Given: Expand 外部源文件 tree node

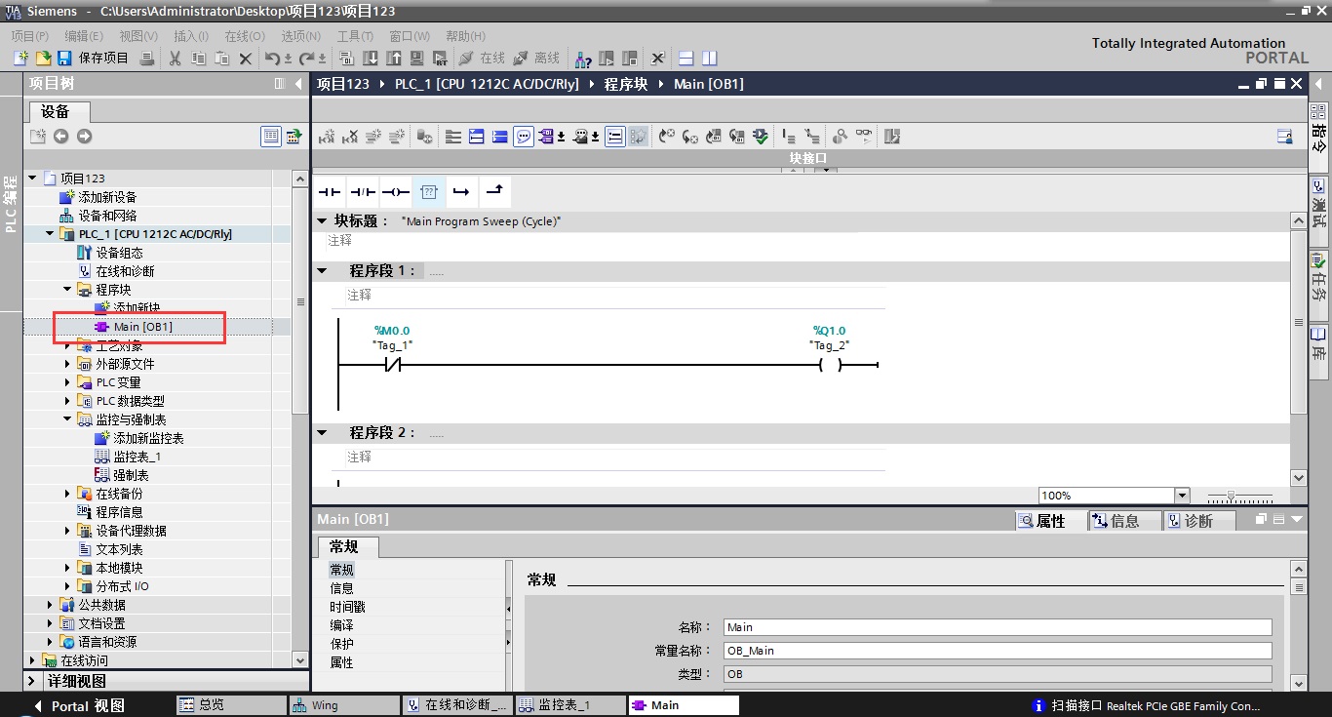Looking at the screenshot, I should point(67,364).
